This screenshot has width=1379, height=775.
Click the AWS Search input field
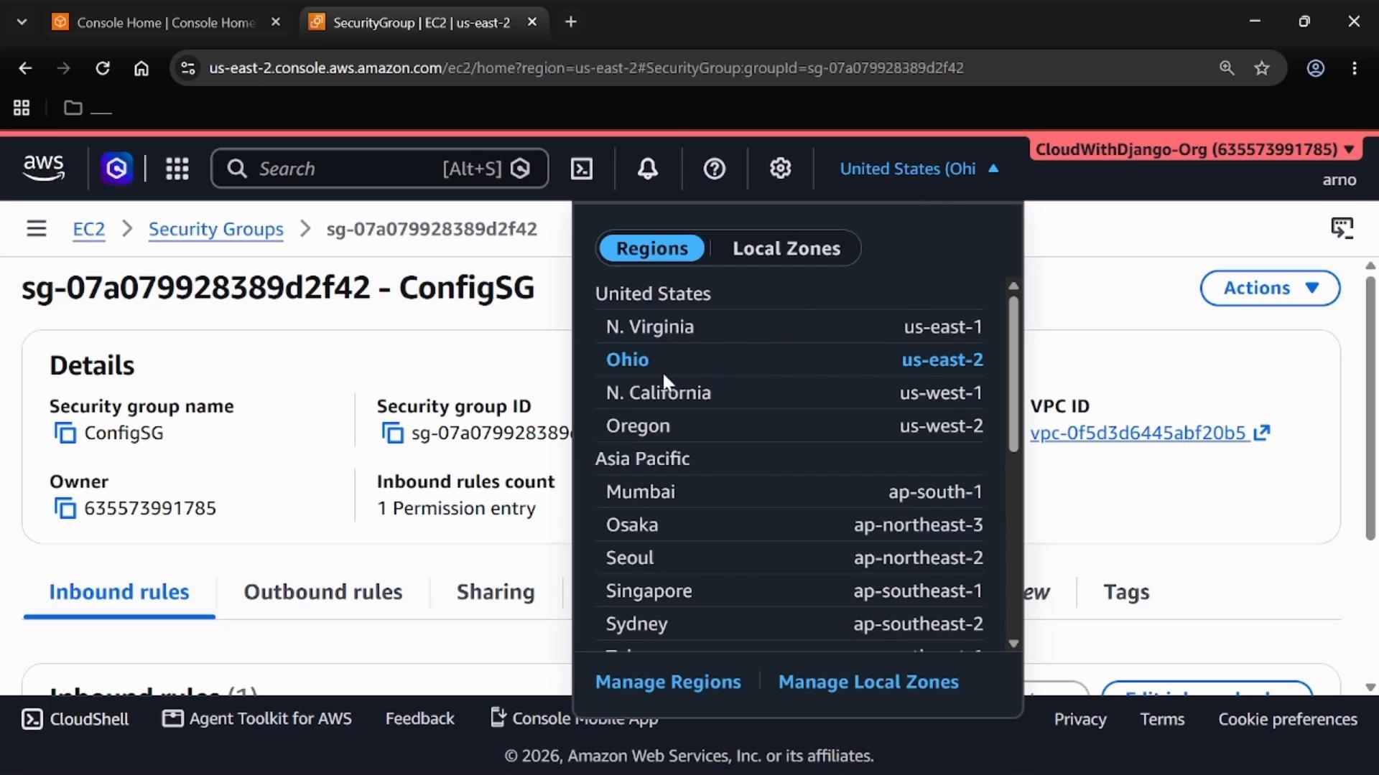(x=379, y=169)
